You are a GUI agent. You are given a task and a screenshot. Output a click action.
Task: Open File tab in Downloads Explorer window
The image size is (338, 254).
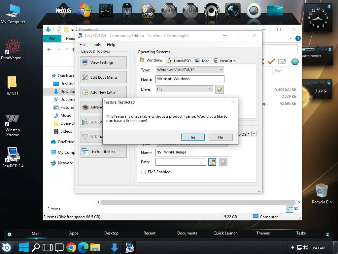click(52, 39)
